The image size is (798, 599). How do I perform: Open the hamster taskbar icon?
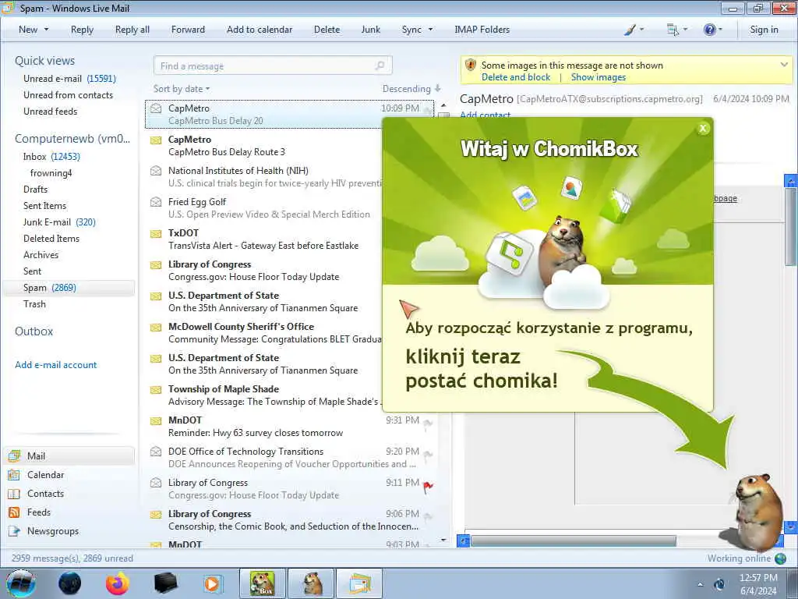(312, 583)
